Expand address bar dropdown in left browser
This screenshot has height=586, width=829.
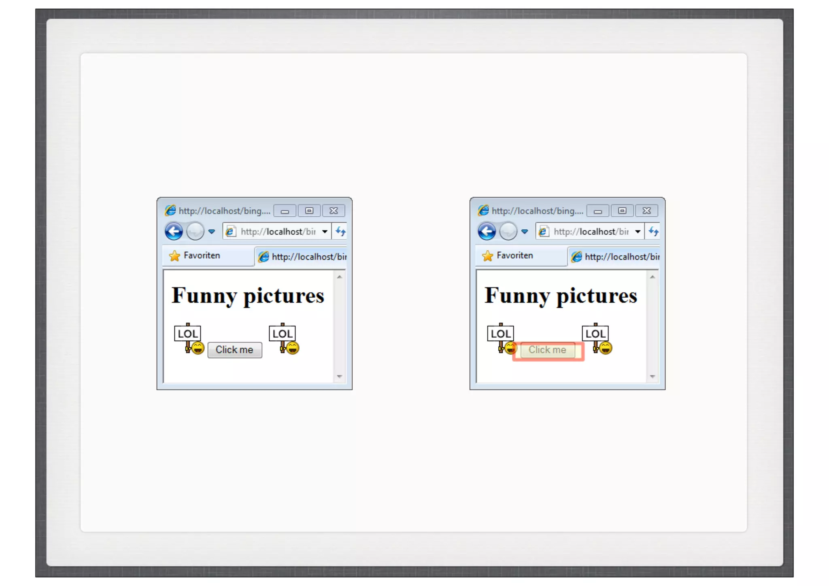coord(325,232)
